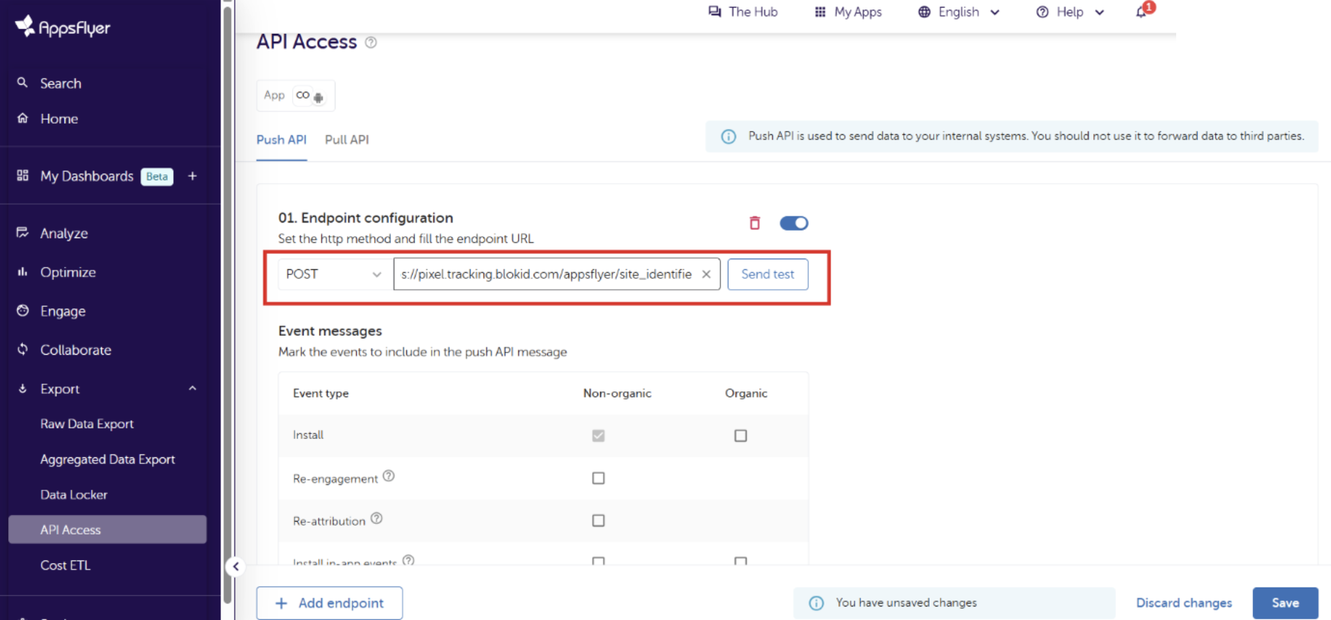
Task: Click Install non-organic checkbox
Action: 598,435
